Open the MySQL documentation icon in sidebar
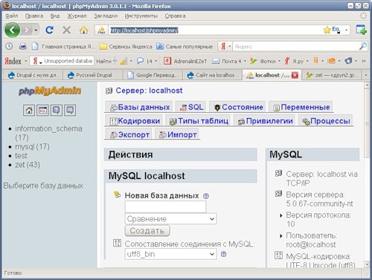Screen dimensions: 372x280 click(70, 110)
